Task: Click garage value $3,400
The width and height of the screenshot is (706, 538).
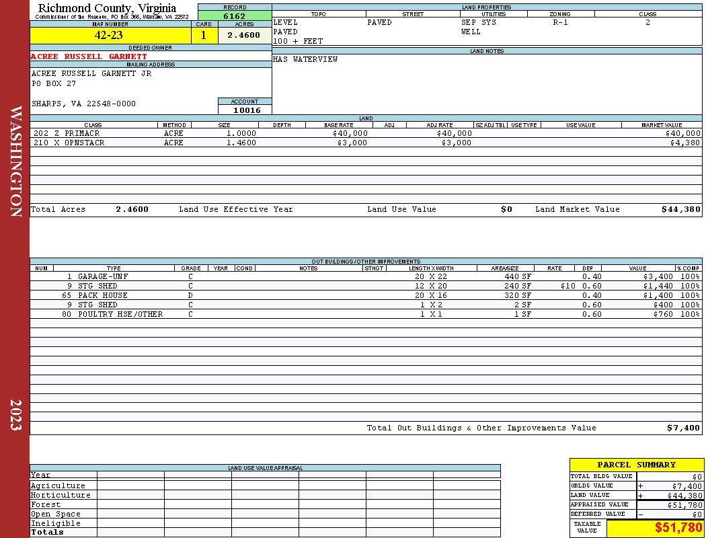Action: [658, 276]
